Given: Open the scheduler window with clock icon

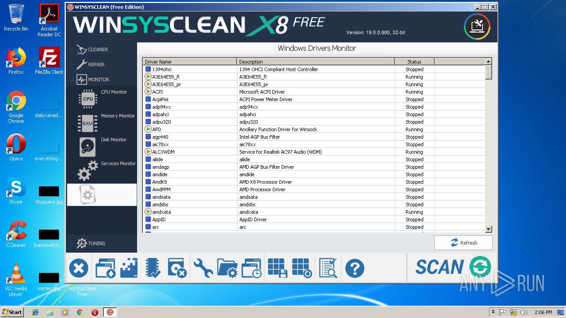Looking at the screenshot, I should pos(251,268).
